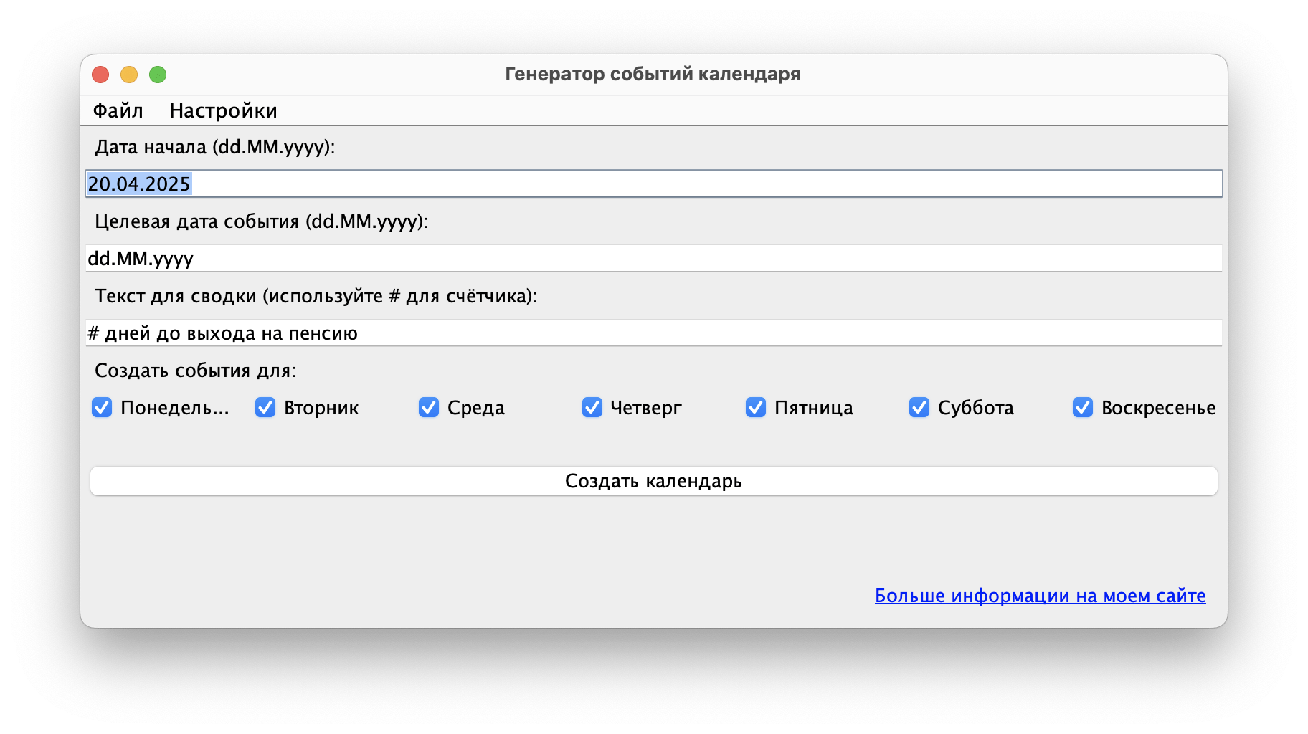The height and width of the screenshot is (734, 1308).
Task: Click the Дата начала label
Action: click(215, 147)
